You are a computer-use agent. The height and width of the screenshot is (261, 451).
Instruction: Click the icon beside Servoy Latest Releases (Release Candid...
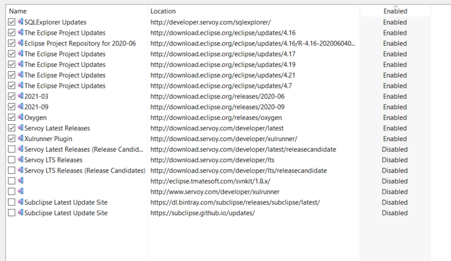coord(20,149)
